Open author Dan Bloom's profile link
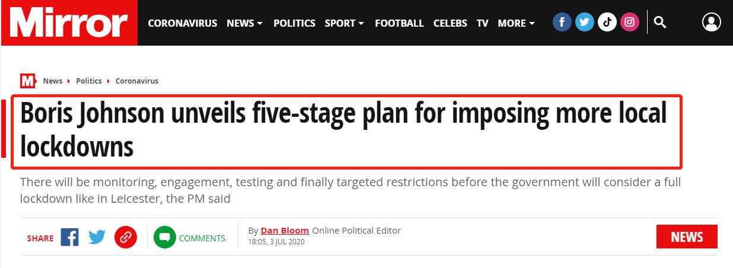 pos(285,231)
